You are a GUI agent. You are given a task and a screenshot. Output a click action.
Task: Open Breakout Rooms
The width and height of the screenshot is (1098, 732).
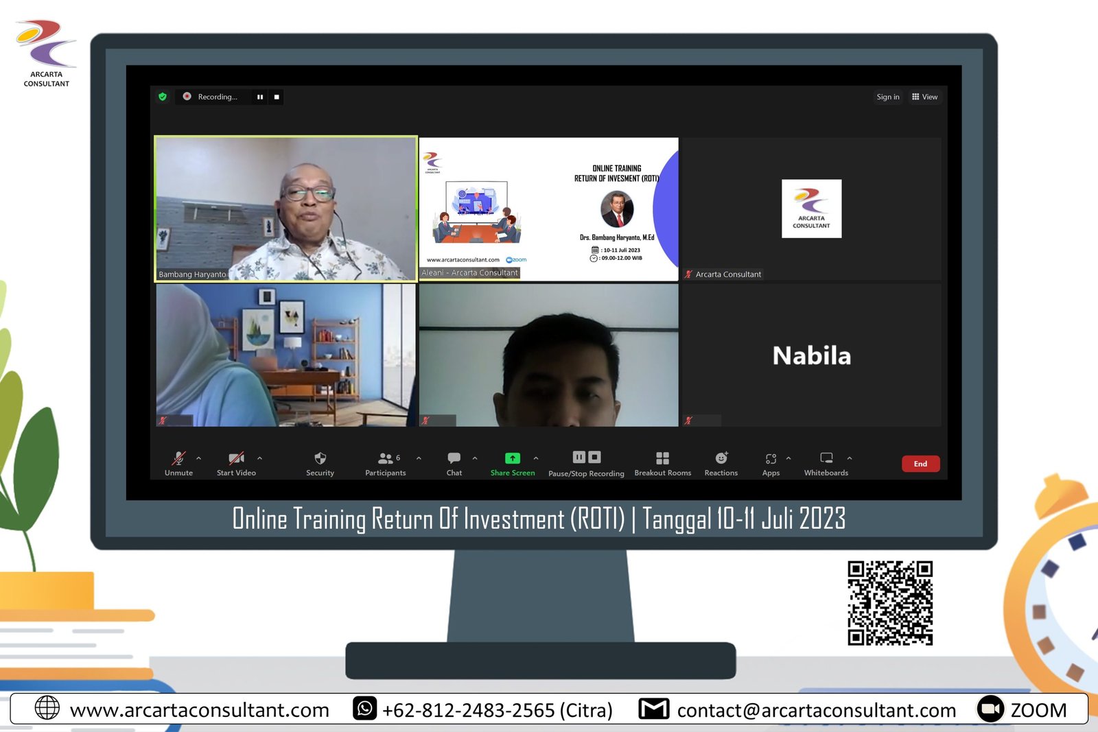tap(662, 459)
